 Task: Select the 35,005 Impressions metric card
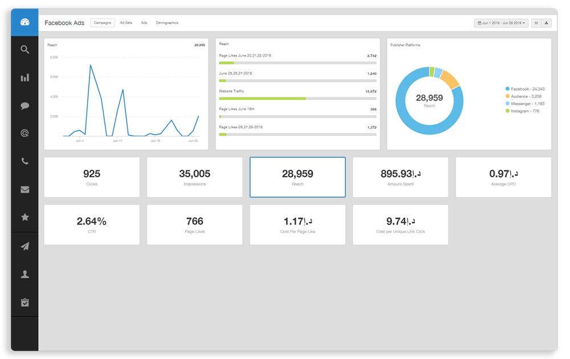(x=194, y=177)
